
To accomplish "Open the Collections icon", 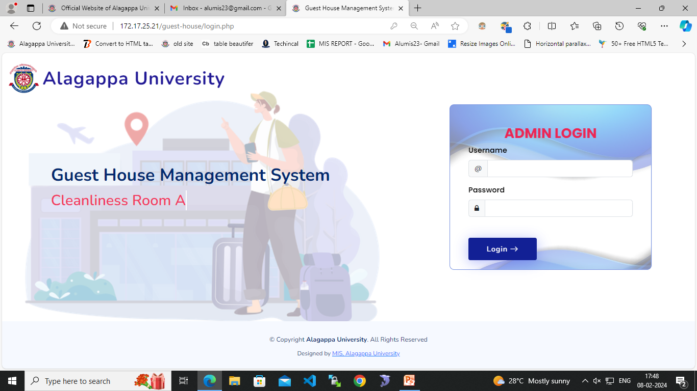I will pyautogui.click(x=597, y=26).
